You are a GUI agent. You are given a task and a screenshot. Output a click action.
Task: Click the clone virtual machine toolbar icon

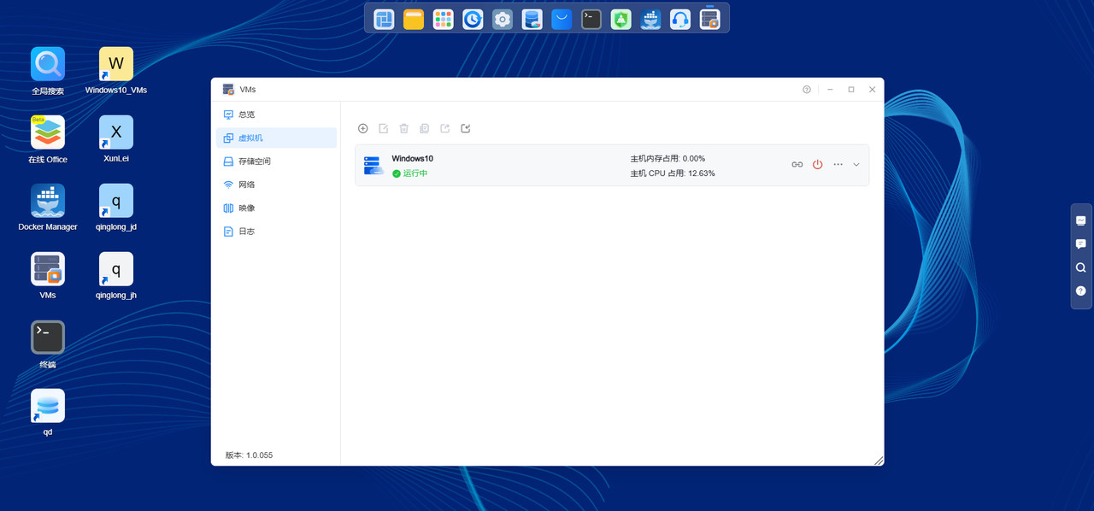tap(425, 128)
